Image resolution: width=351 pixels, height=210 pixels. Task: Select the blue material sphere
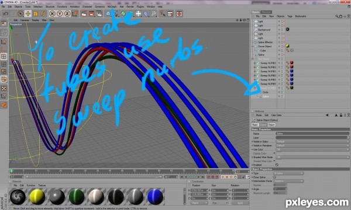click(x=155, y=197)
